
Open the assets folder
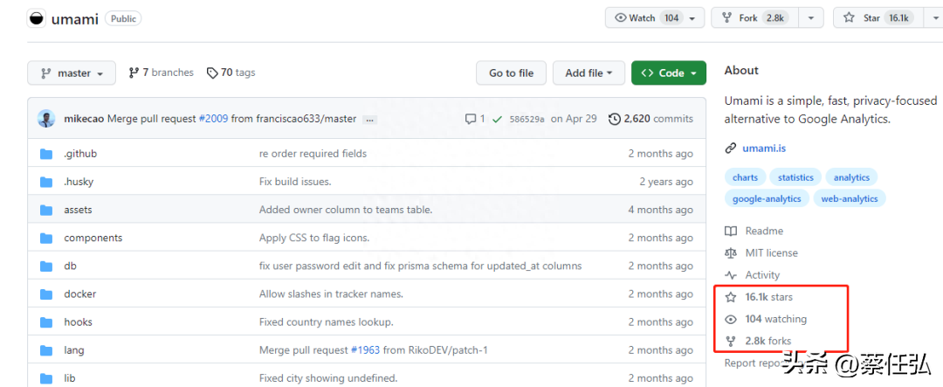point(79,210)
